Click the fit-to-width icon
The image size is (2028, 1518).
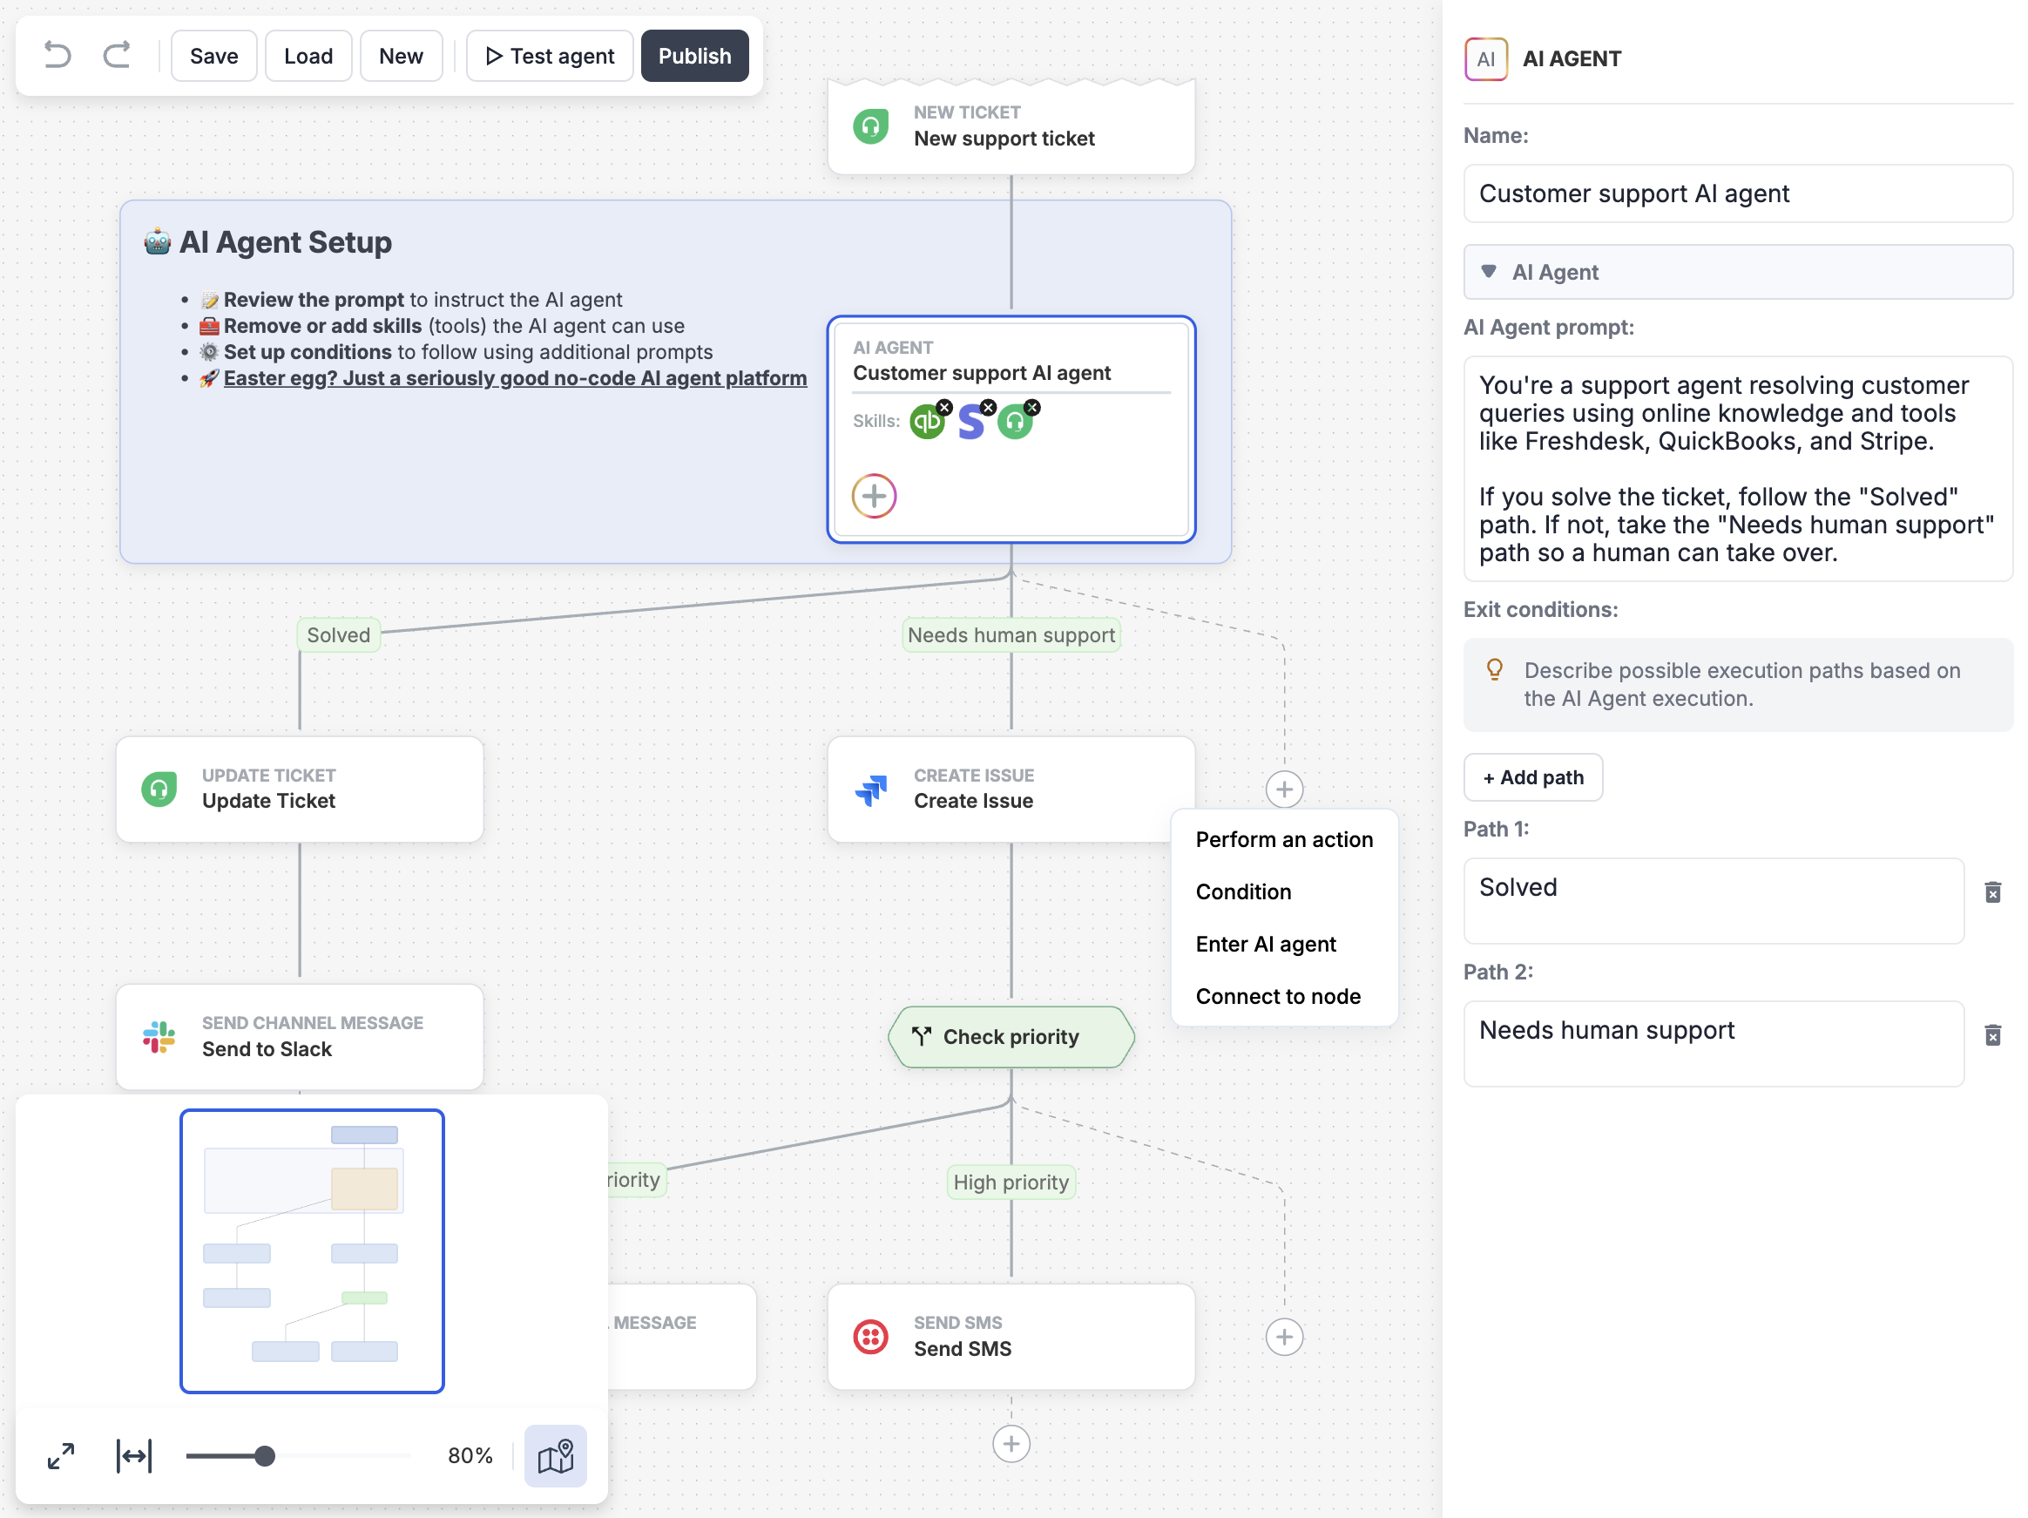(134, 1455)
